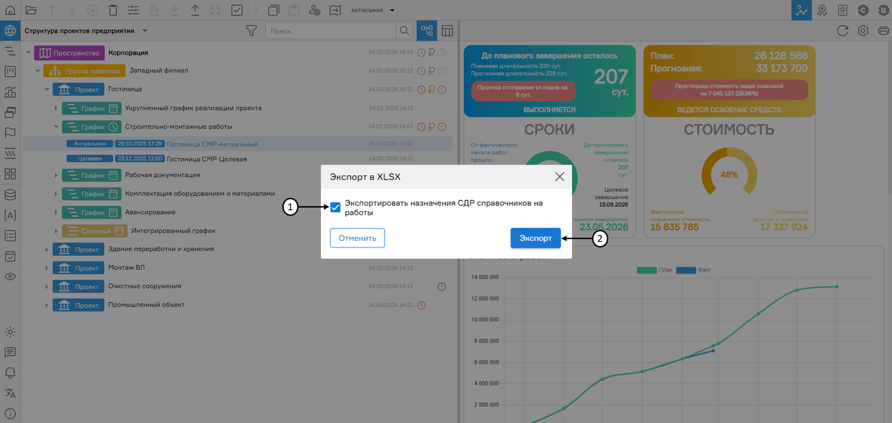Open the 'Структура проектов предприятия' dropdown
Viewport: 892px width, 423px height.
(x=145, y=31)
